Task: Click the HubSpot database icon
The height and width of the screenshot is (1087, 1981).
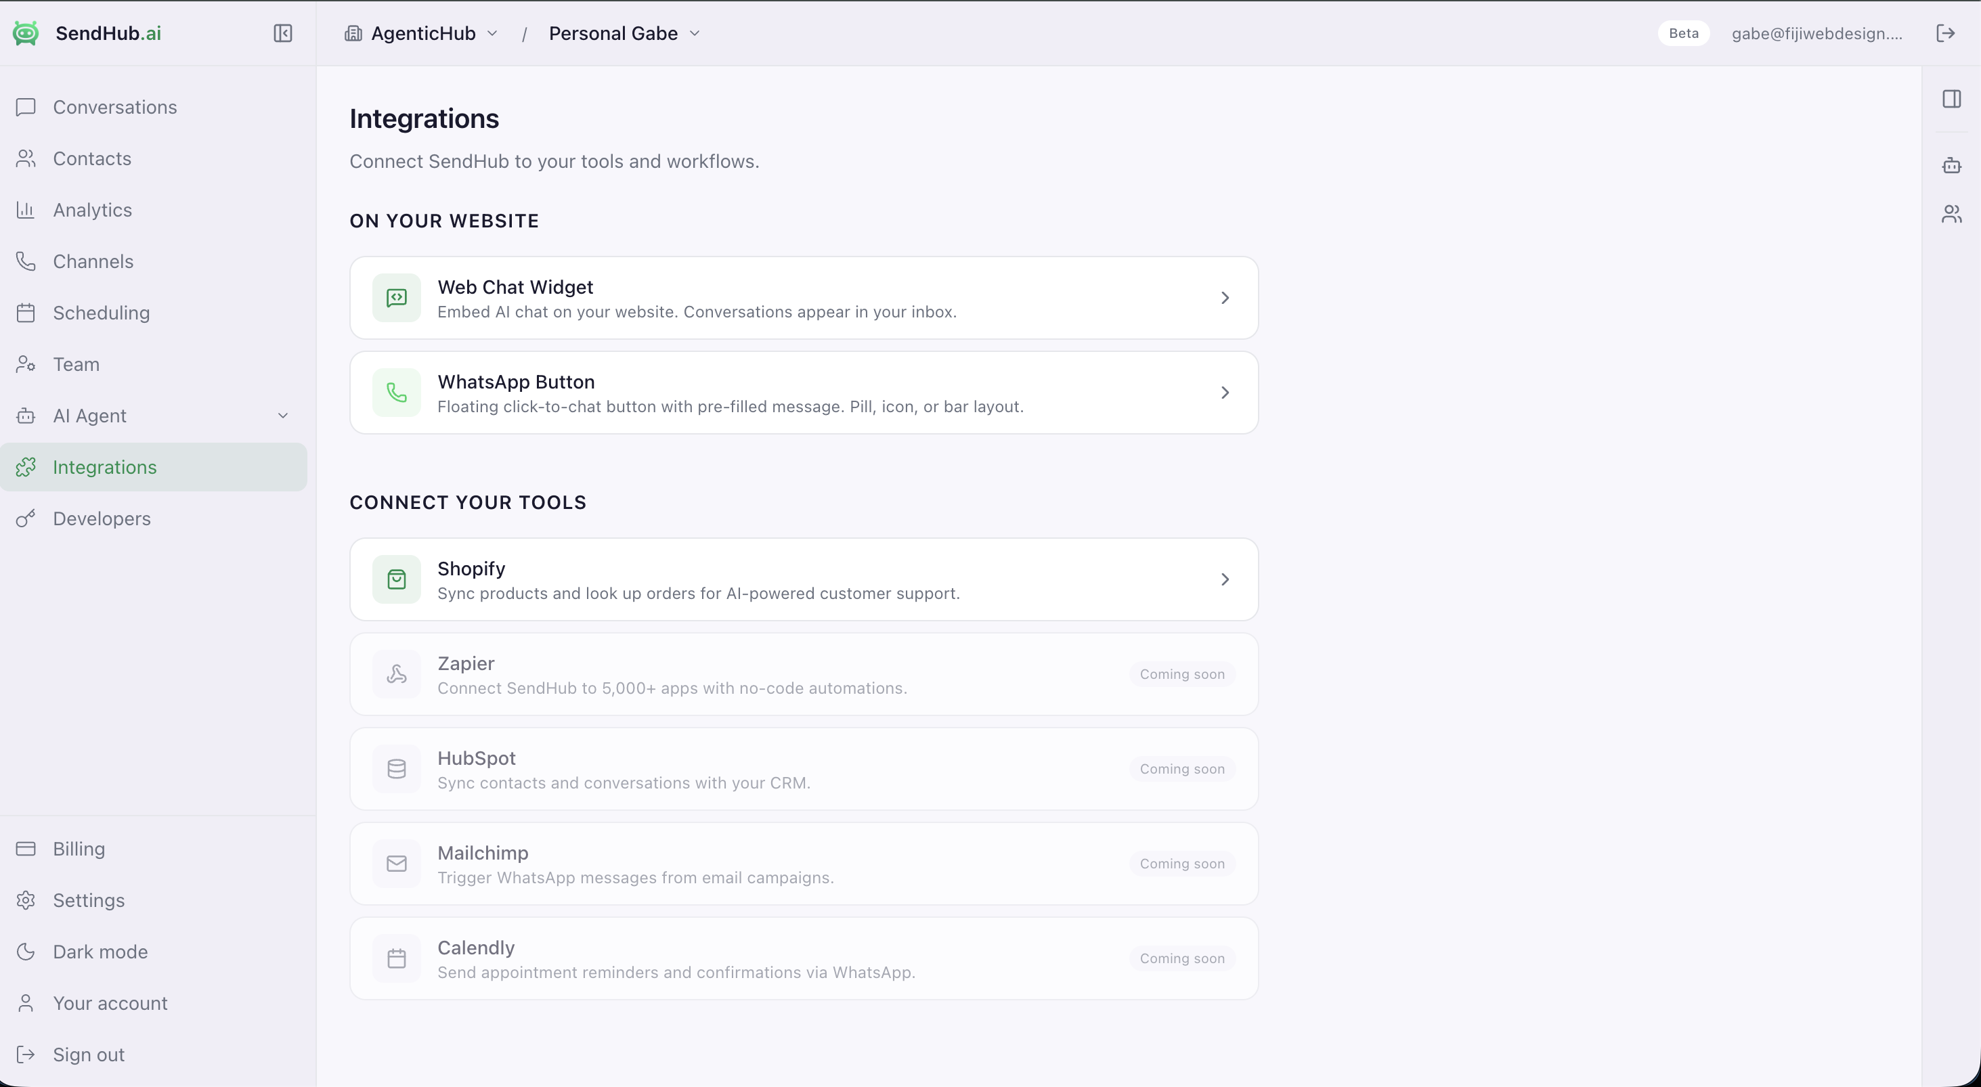Action: [397, 769]
